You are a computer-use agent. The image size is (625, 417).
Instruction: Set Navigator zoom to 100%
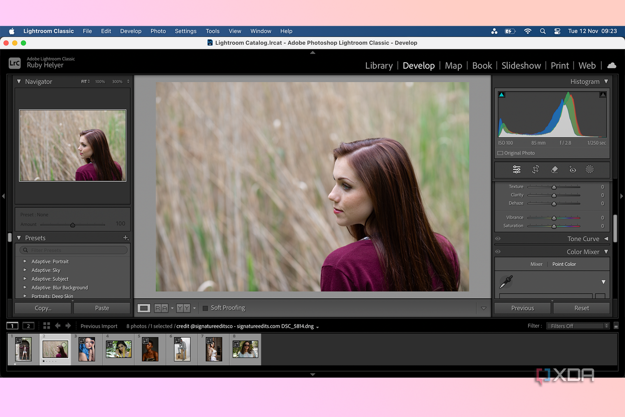pos(100,82)
